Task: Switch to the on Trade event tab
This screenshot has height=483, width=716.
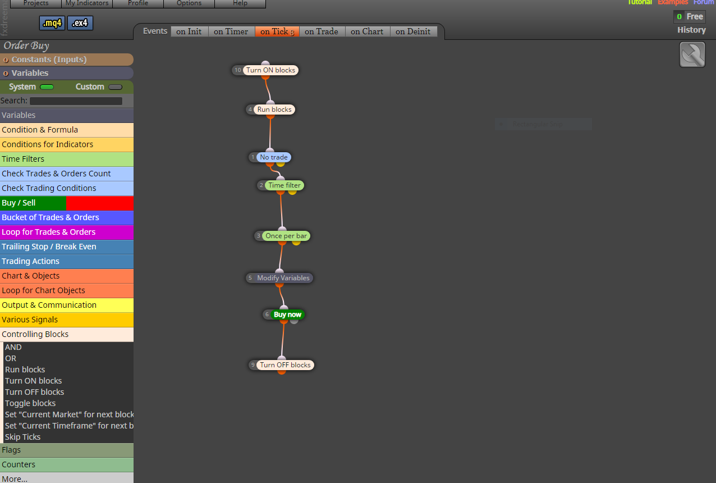Action: (322, 31)
